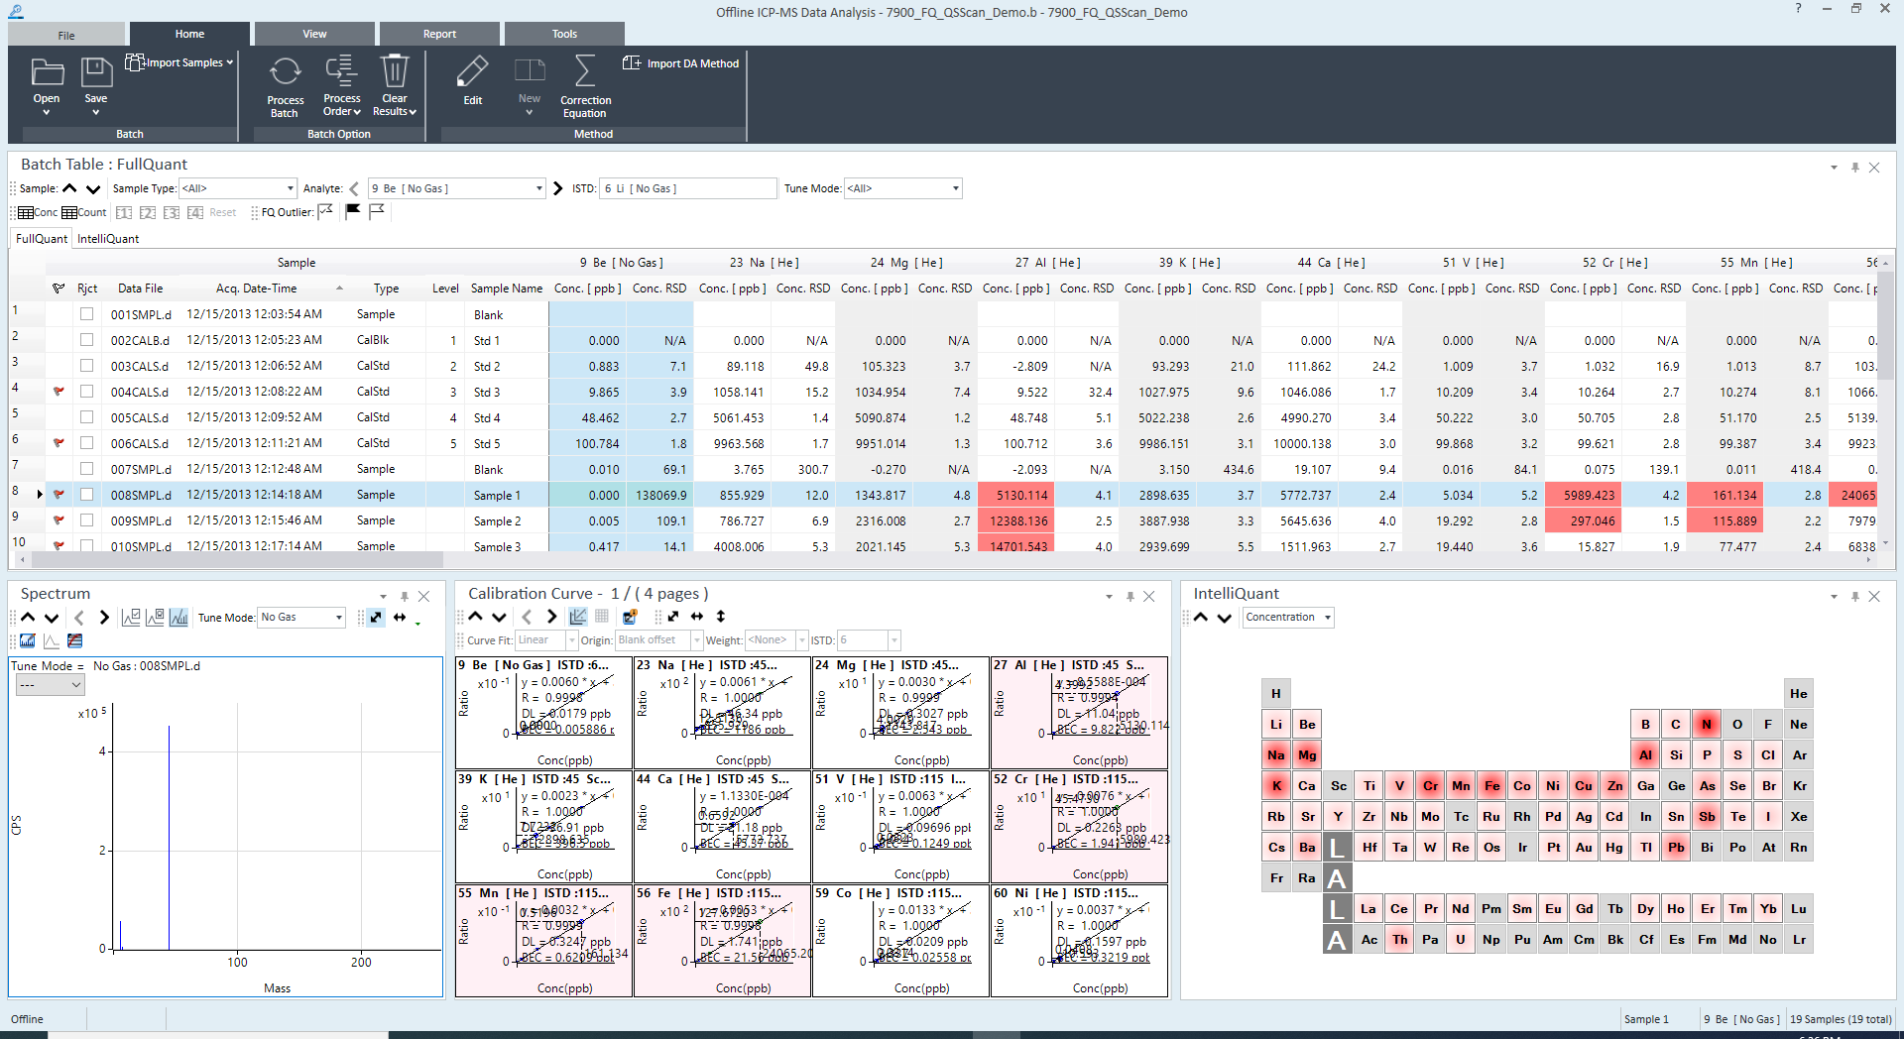Click Na element in periodic table

[x=1276, y=755]
